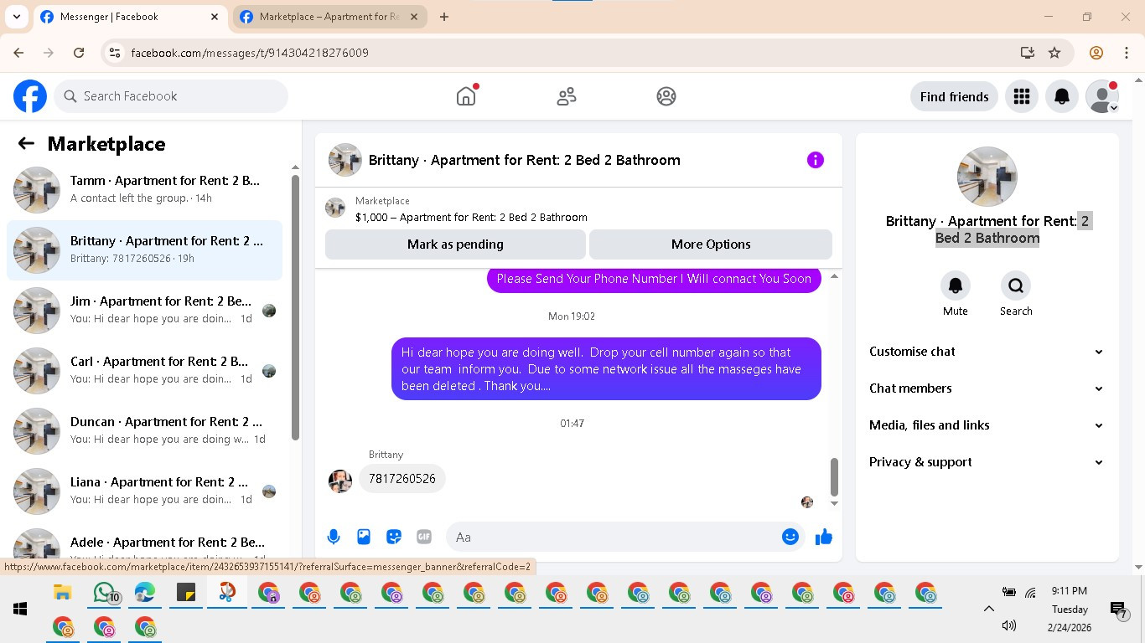Choose a GIF icon

[424, 537]
